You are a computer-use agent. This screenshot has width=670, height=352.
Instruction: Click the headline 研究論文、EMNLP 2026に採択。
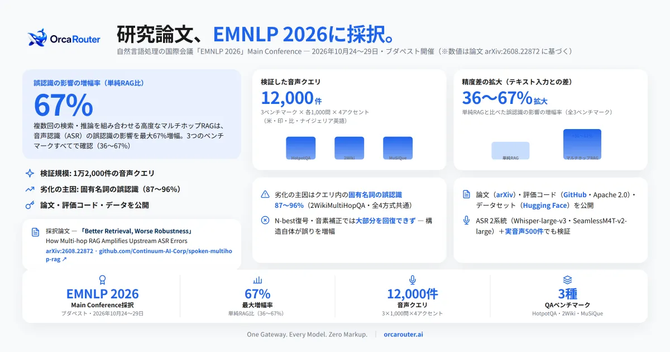tap(257, 34)
